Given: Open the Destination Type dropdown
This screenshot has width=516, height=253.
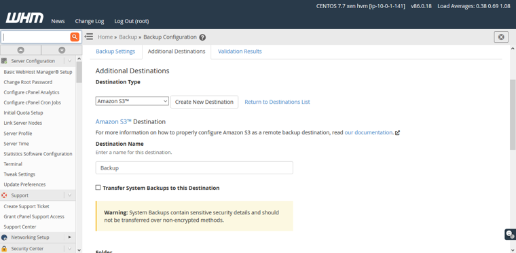Looking at the screenshot, I should coord(132,101).
